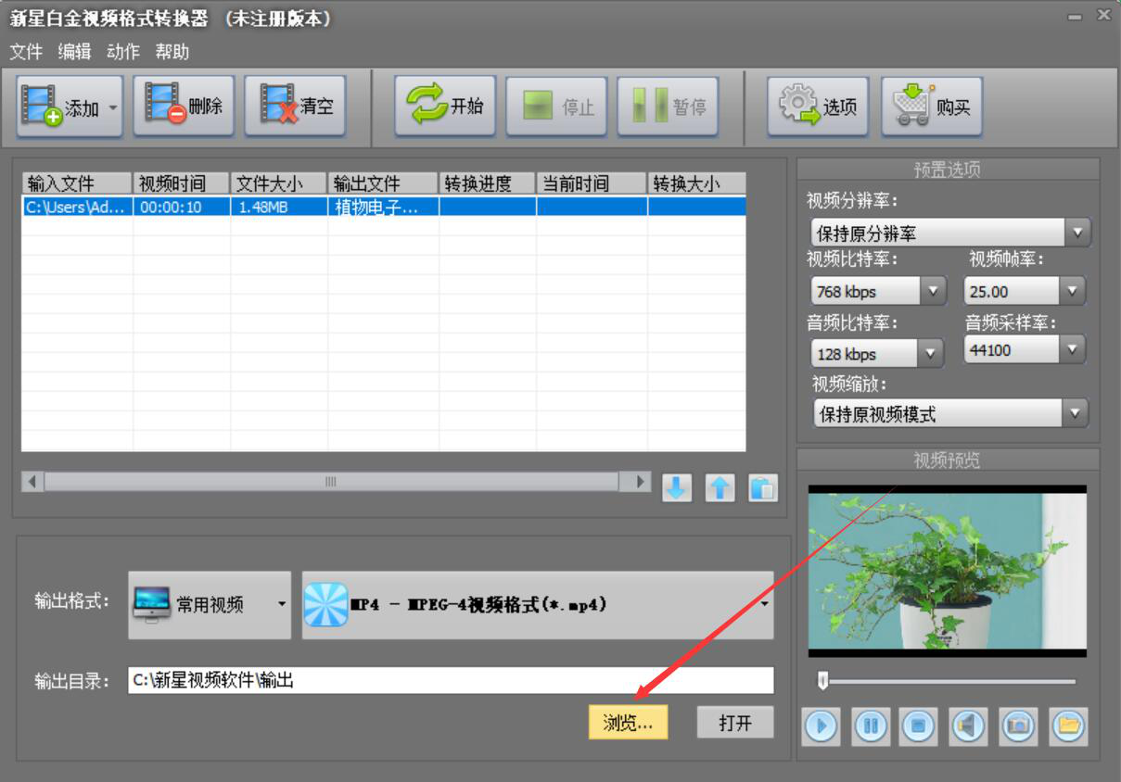The image size is (1121, 782).
Task: Open the 选项 options gear button
Action: (818, 107)
